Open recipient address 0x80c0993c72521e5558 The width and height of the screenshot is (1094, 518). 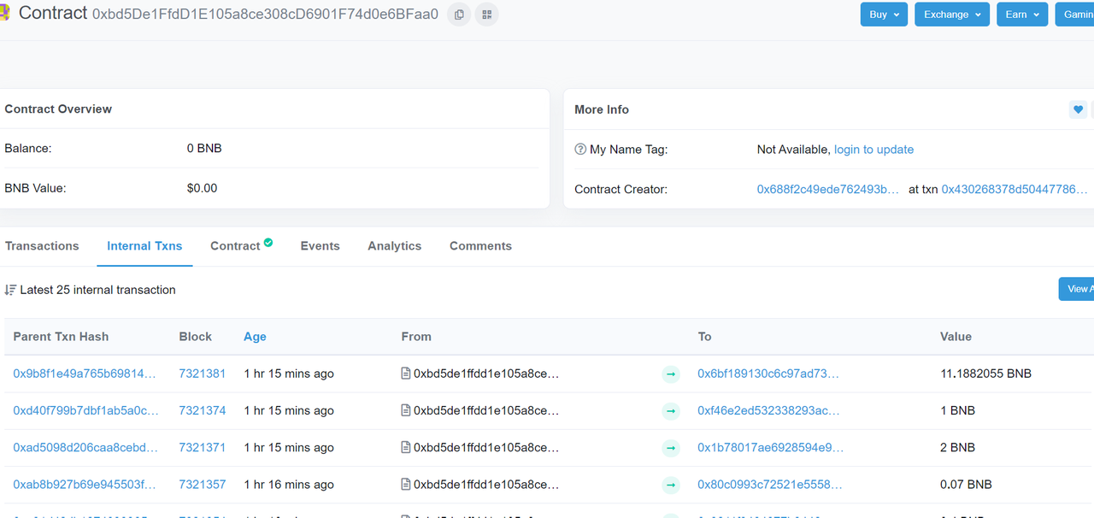pyautogui.click(x=769, y=485)
